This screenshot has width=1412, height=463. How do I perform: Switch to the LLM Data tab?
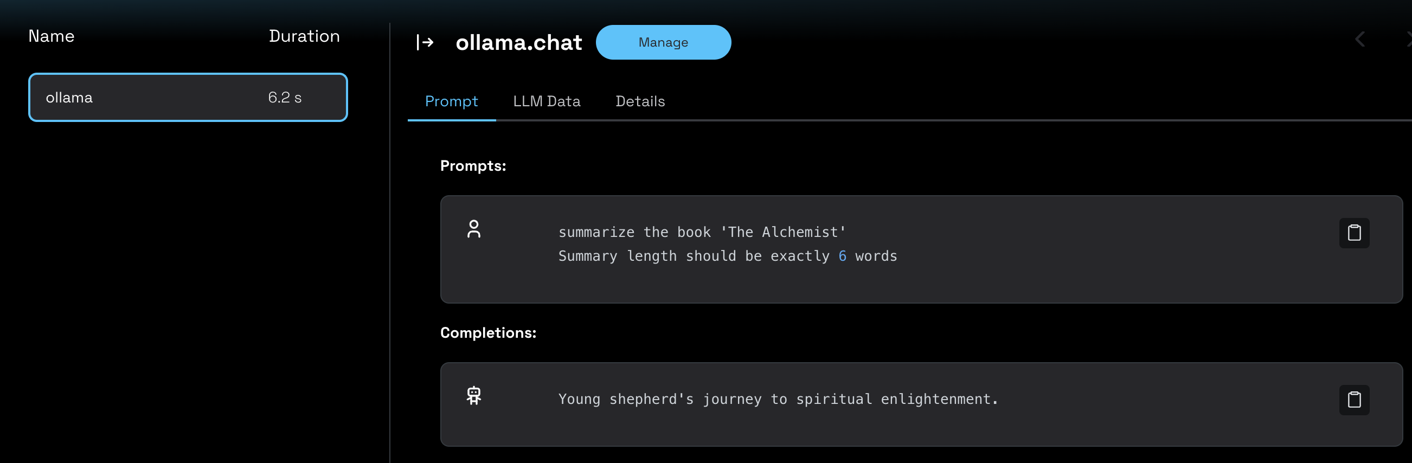(x=547, y=101)
